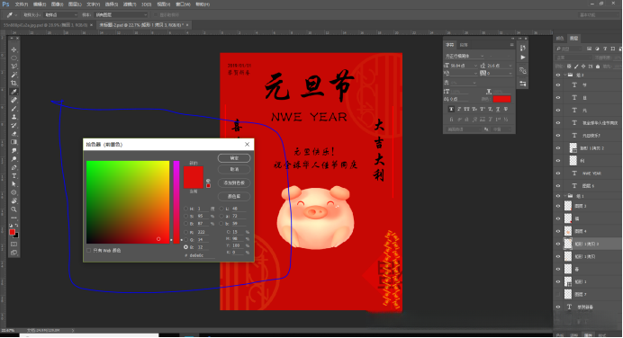The width and height of the screenshot is (623, 338).
Task: Click the lock-all padlock icon in Layers
Action: pos(598,67)
